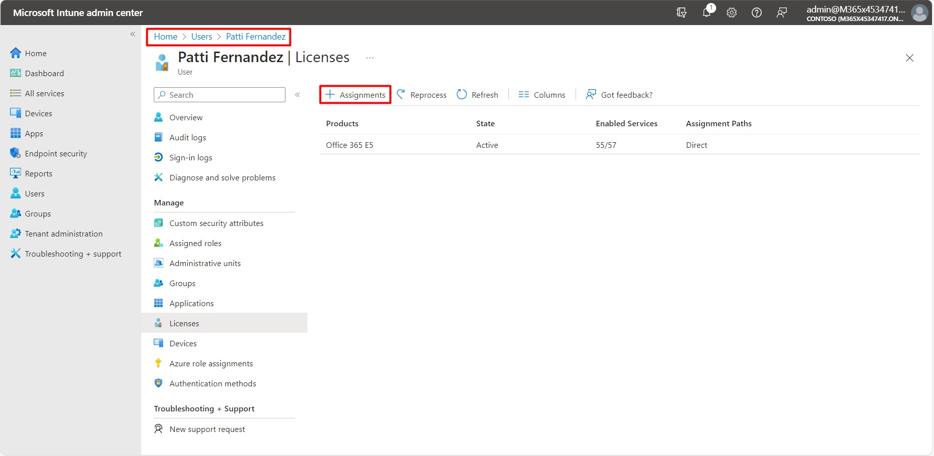This screenshot has width=934, height=456.
Task: Collapse the main left navigation pane
Action: pyautogui.click(x=133, y=34)
